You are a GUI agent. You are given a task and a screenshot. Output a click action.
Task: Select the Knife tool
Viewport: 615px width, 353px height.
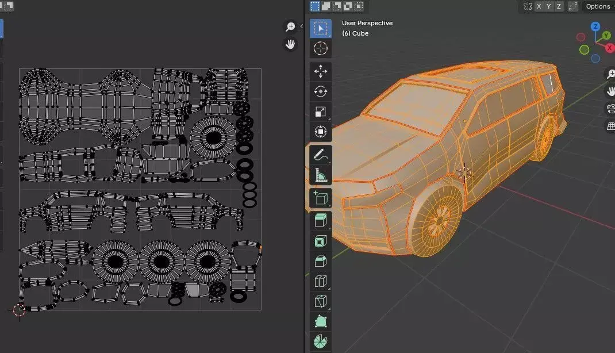321,301
